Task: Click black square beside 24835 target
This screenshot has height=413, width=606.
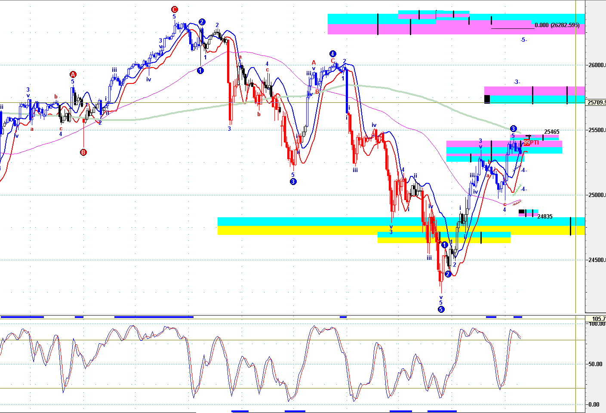Action: point(521,212)
